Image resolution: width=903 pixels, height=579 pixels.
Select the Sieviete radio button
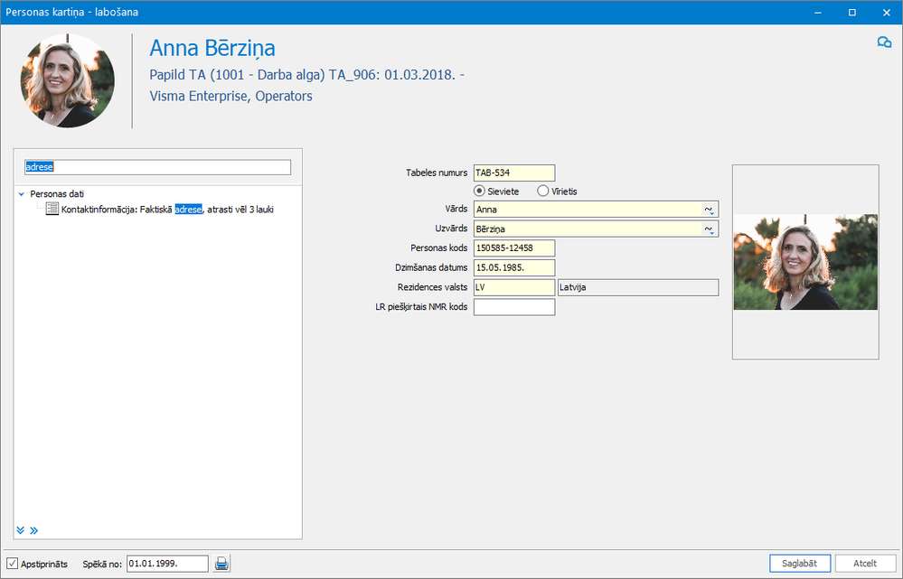pyautogui.click(x=480, y=191)
